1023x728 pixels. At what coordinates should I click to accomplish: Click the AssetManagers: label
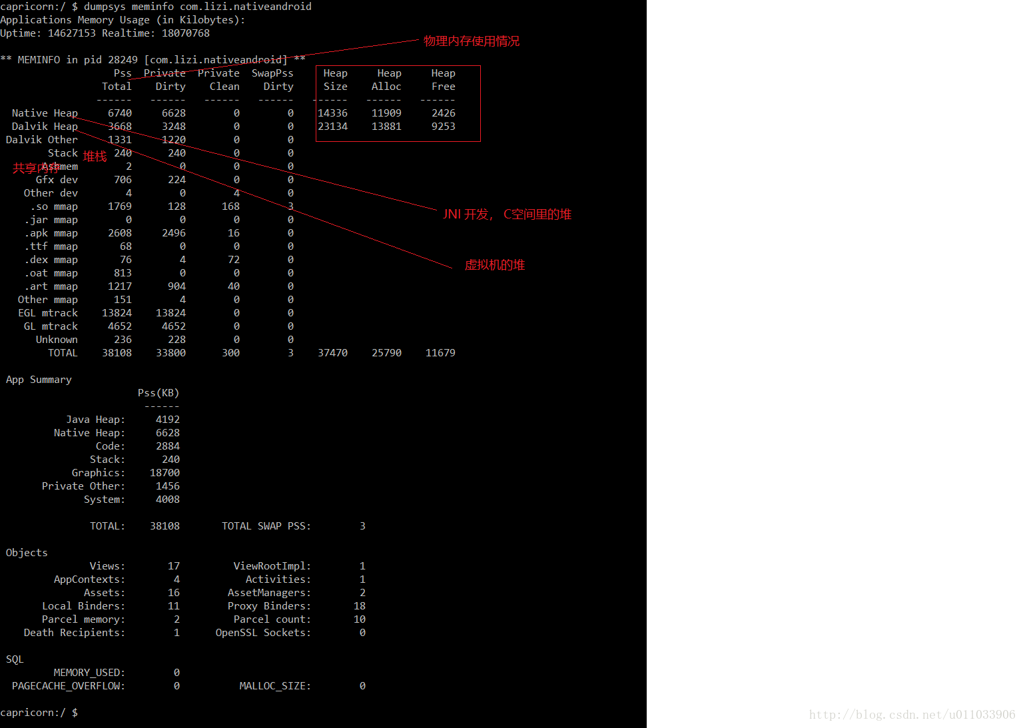(x=270, y=593)
